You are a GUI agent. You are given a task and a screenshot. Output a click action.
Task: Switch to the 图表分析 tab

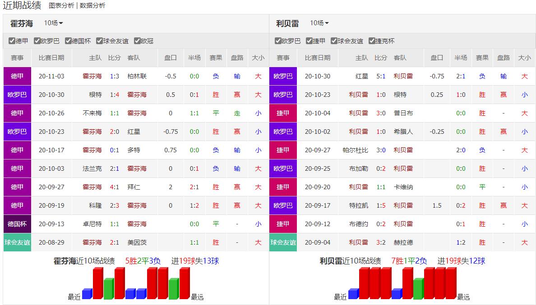61,5
